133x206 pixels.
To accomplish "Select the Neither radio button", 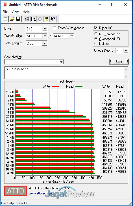I will [96, 43].
